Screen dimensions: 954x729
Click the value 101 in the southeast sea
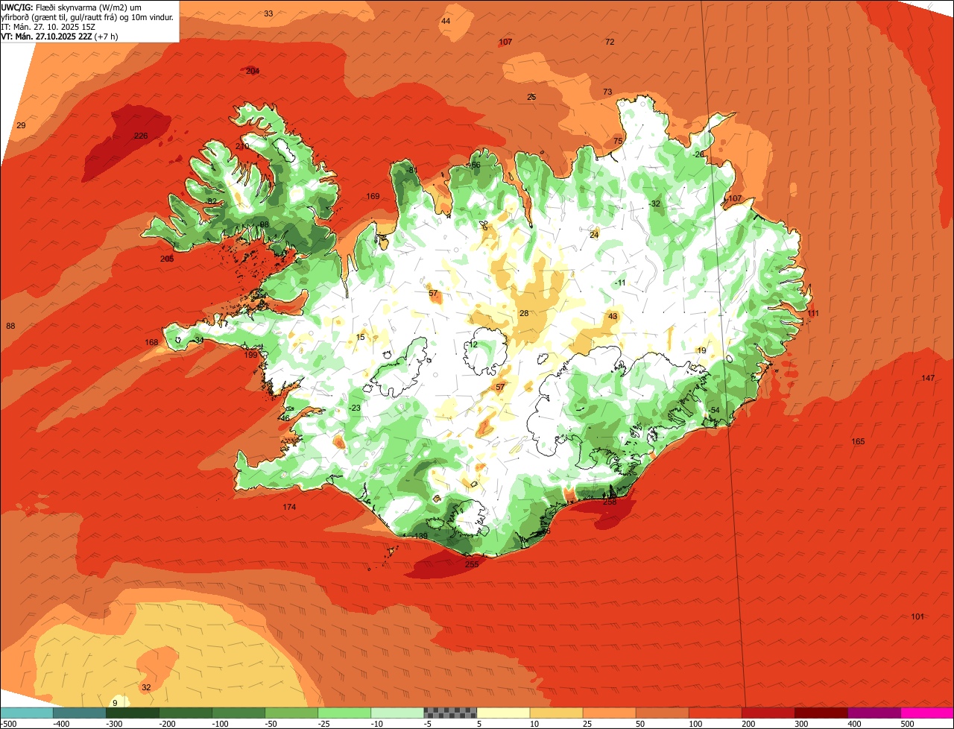click(917, 616)
